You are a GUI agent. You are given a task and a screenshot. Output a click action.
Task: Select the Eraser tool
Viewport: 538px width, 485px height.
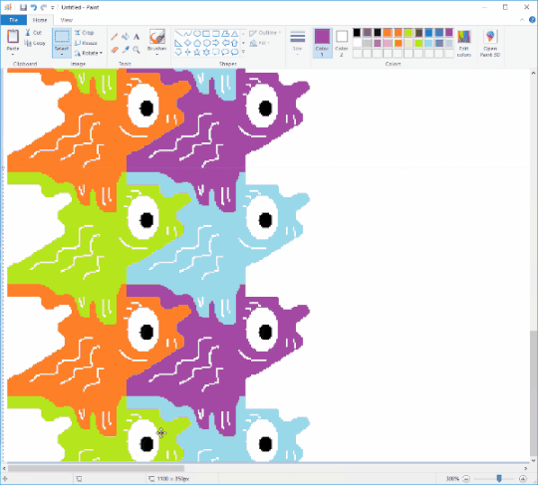[115, 50]
